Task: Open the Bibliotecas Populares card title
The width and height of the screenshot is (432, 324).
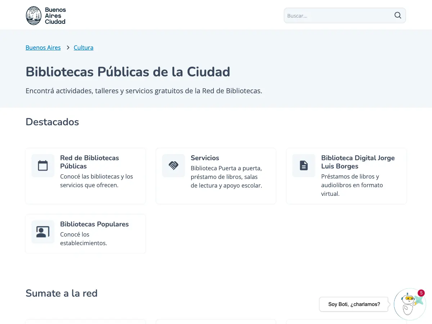Action: click(x=94, y=224)
